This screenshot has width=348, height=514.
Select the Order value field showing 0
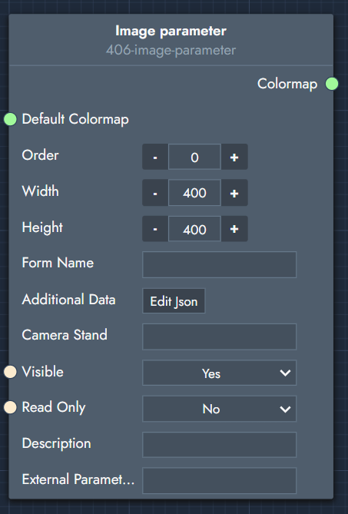194,157
